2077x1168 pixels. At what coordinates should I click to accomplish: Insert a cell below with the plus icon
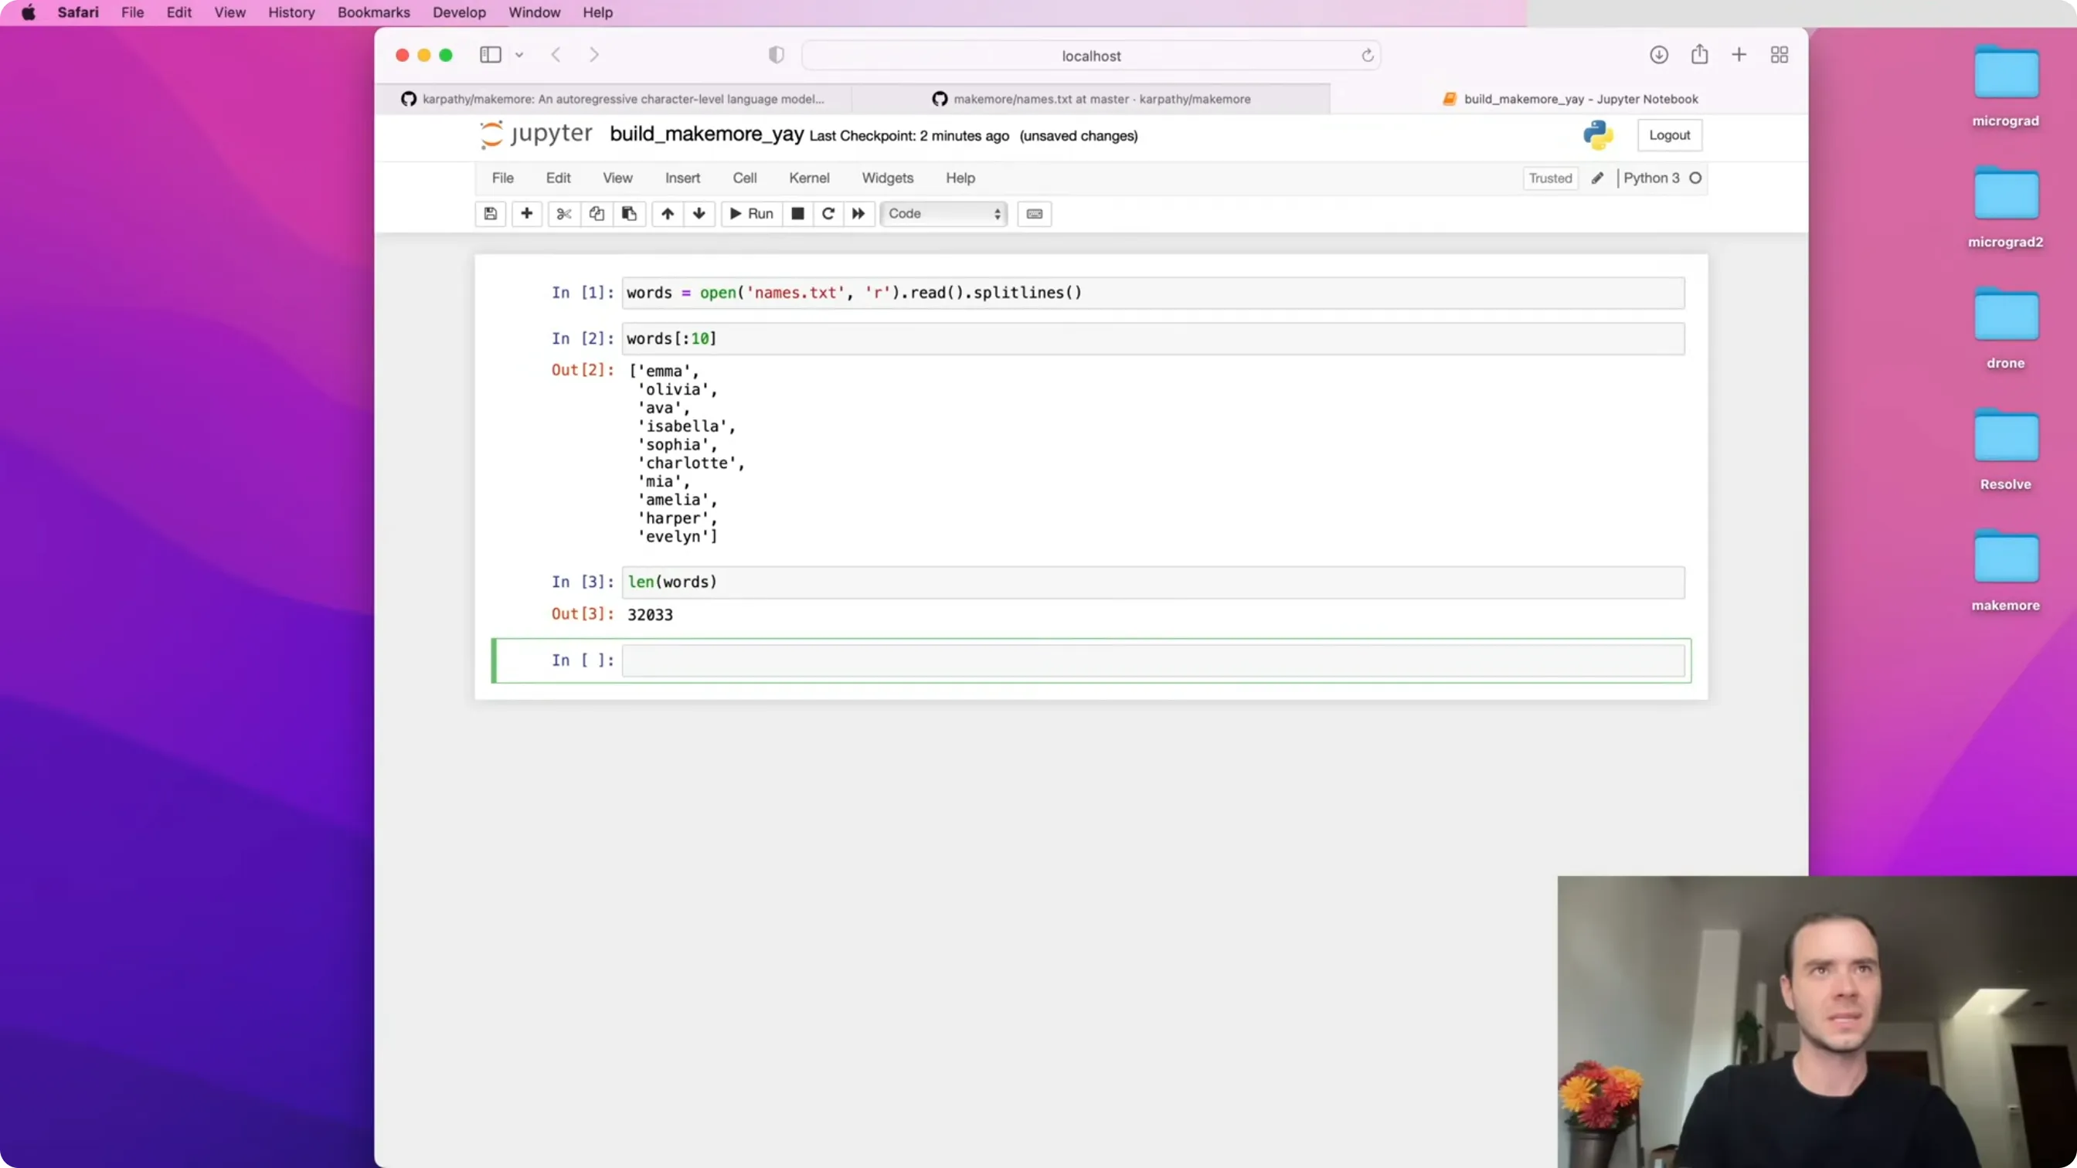[526, 214]
